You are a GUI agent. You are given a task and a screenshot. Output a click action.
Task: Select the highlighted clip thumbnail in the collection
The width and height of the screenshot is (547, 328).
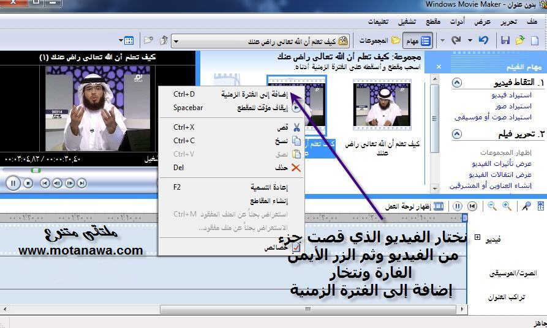[315, 106]
